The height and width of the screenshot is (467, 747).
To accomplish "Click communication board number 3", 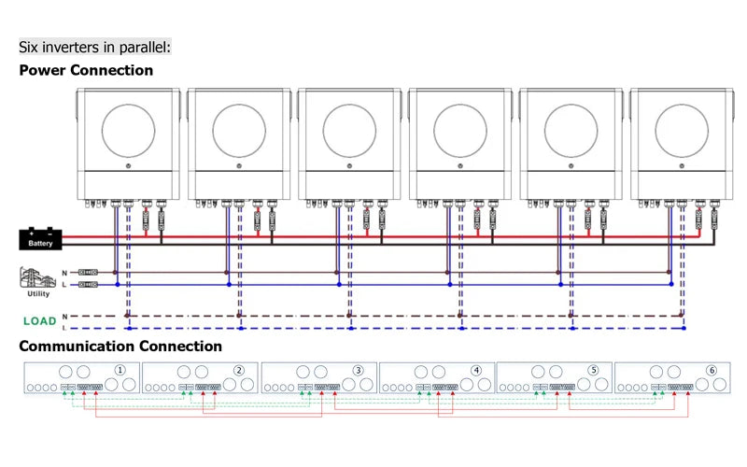I will [319, 377].
